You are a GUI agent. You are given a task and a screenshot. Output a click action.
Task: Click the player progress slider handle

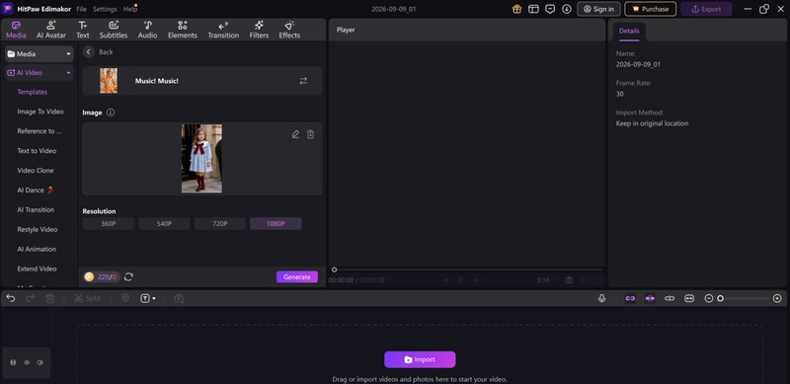pyautogui.click(x=334, y=269)
